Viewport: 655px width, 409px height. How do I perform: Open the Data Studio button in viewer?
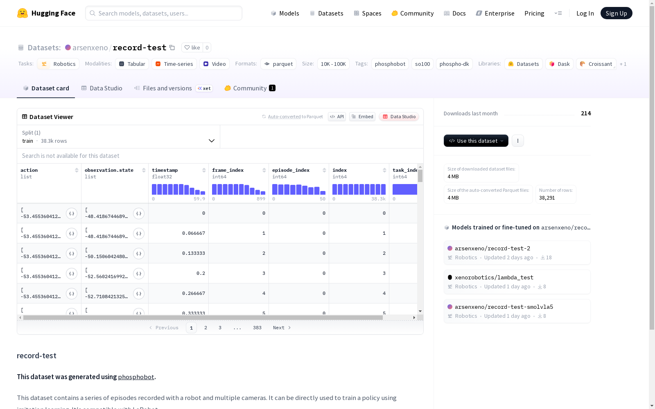tap(399, 117)
